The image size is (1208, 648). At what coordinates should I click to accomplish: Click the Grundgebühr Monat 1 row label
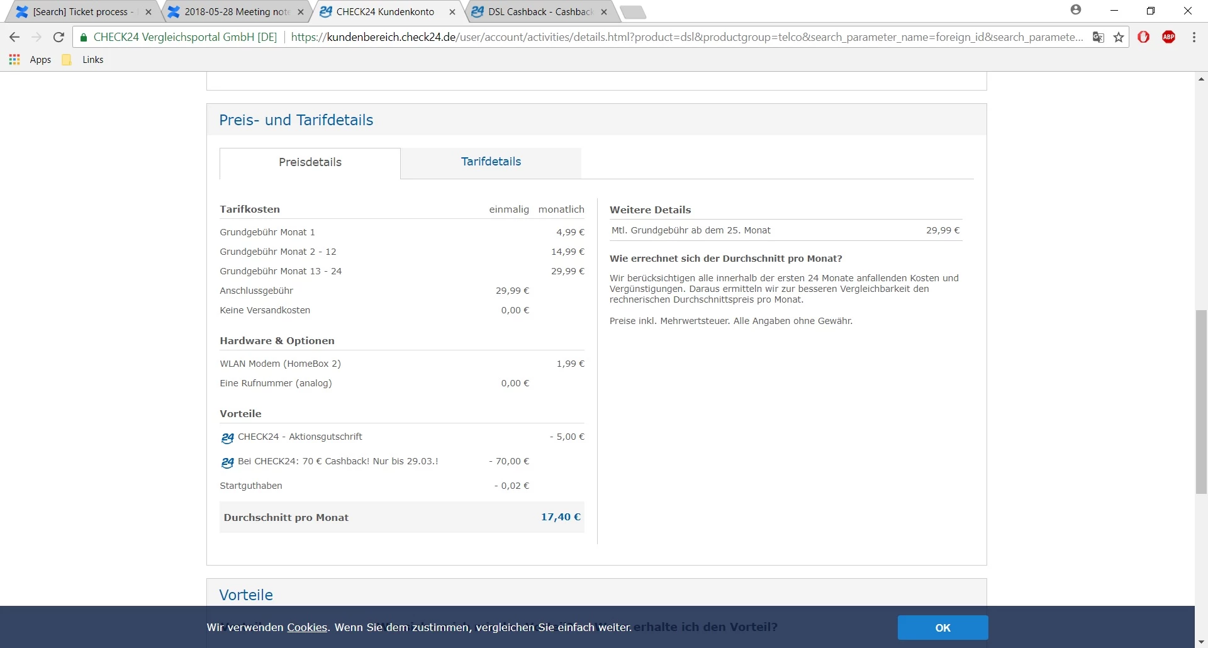[267, 232]
